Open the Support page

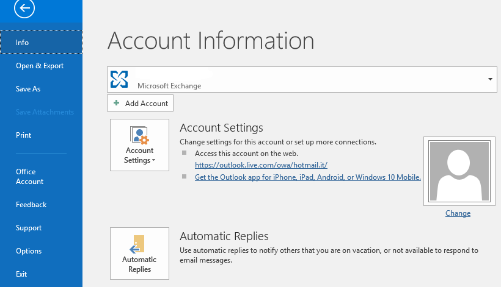click(29, 228)
